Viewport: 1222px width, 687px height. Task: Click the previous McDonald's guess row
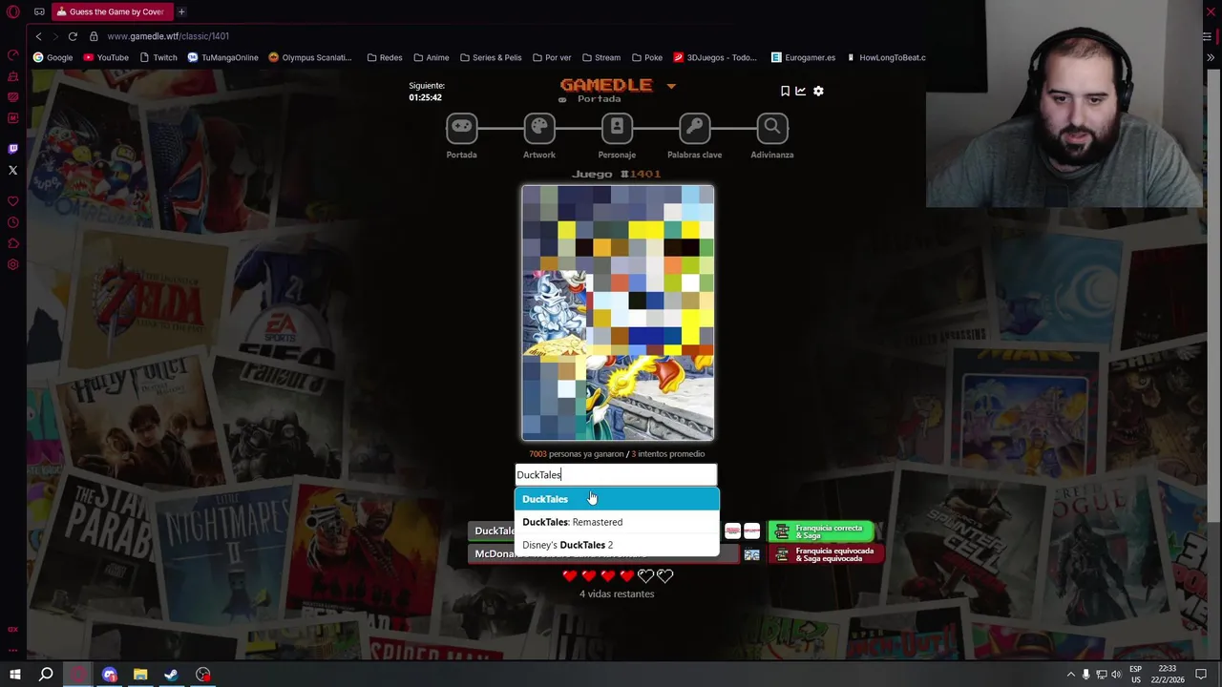coord(603,554)
